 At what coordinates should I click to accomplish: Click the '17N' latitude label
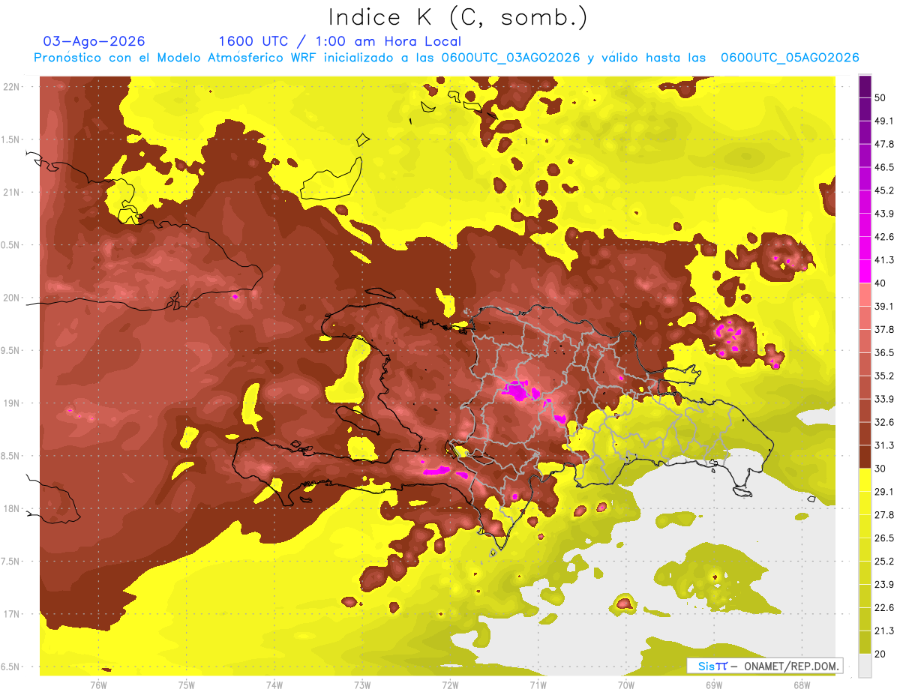click(12, 614)
